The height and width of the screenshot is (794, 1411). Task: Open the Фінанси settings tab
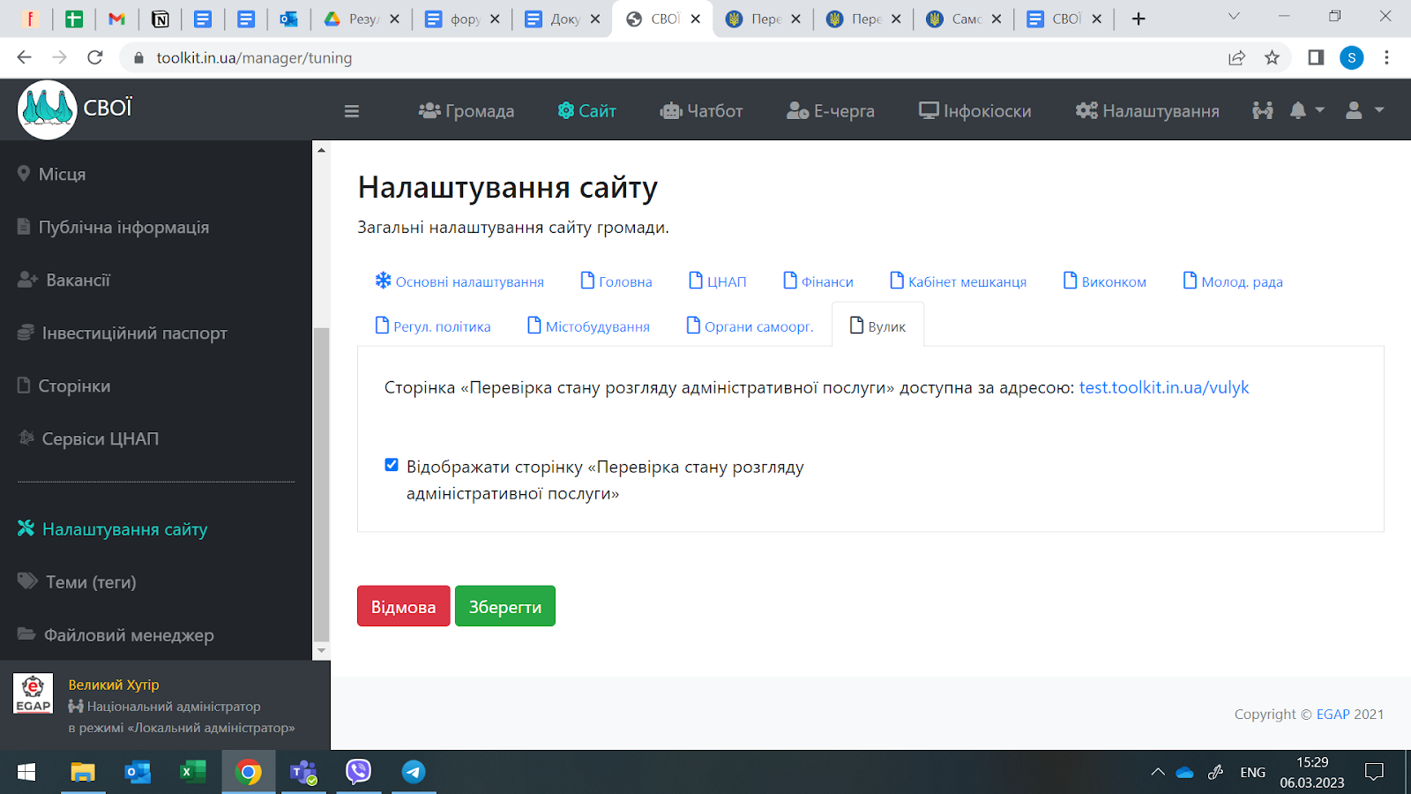point(817,281)
